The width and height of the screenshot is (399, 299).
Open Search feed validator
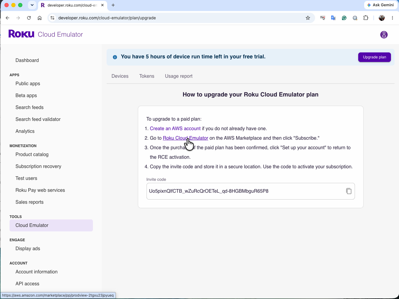click(x=38, y=119)
